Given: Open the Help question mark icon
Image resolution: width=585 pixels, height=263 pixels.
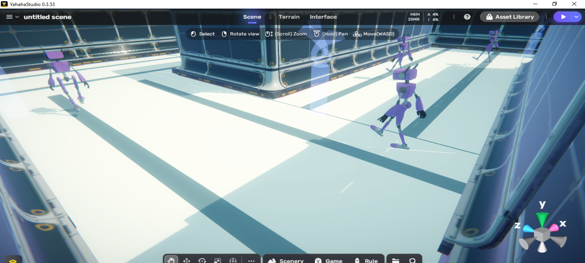Looking at the screenshot, I should pyautogui.click(x=467, y=17).
